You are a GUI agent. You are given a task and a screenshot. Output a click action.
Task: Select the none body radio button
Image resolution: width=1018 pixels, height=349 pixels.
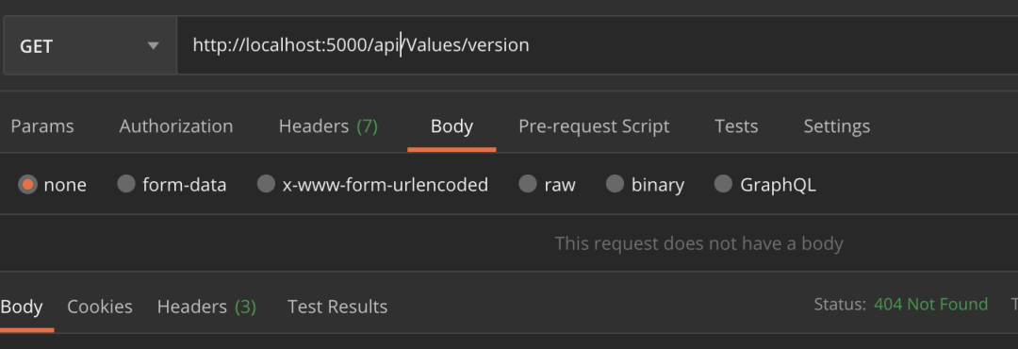point(28,185)
